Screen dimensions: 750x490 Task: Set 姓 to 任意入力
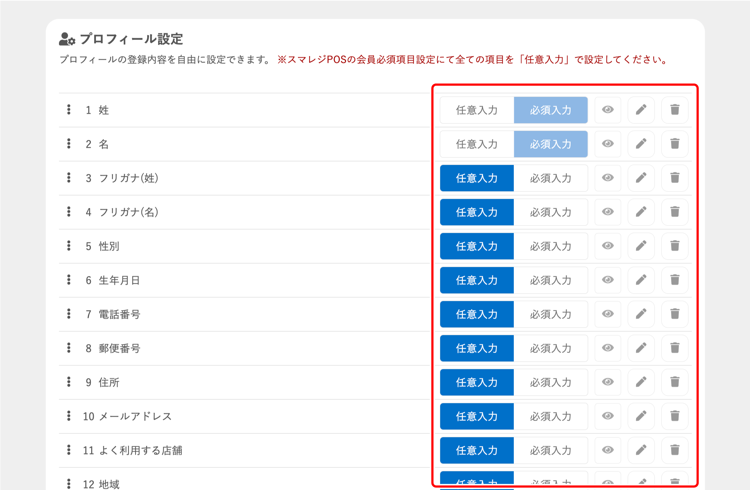pos(477,110)
